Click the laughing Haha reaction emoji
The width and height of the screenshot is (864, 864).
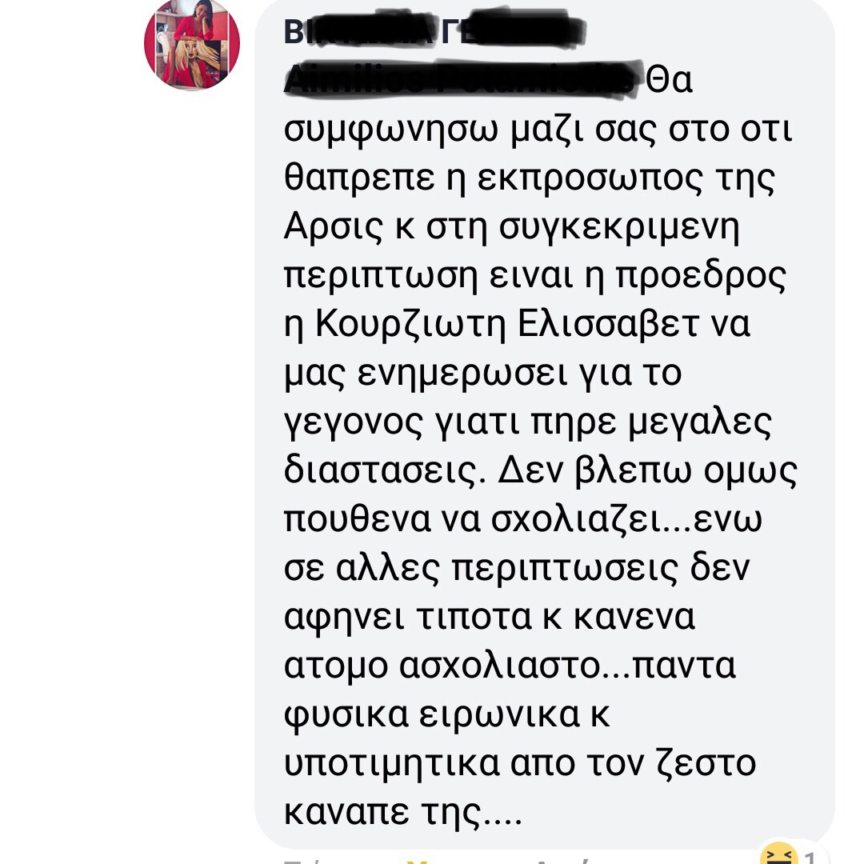click(x=778, y=854)
